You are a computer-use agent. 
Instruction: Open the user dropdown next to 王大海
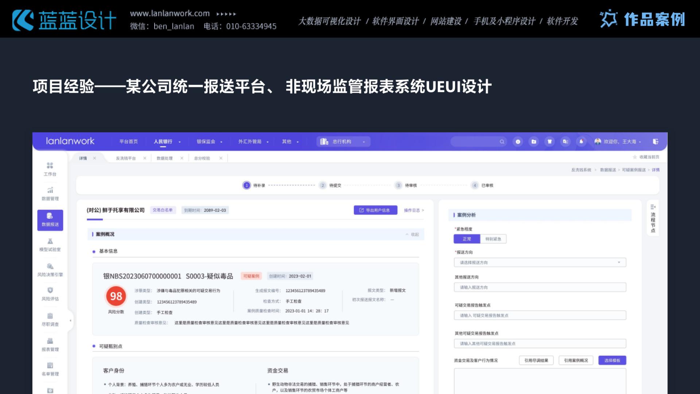pos(640,142)
